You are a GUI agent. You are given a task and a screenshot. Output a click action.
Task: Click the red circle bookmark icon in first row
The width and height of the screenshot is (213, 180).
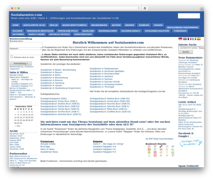149,146
